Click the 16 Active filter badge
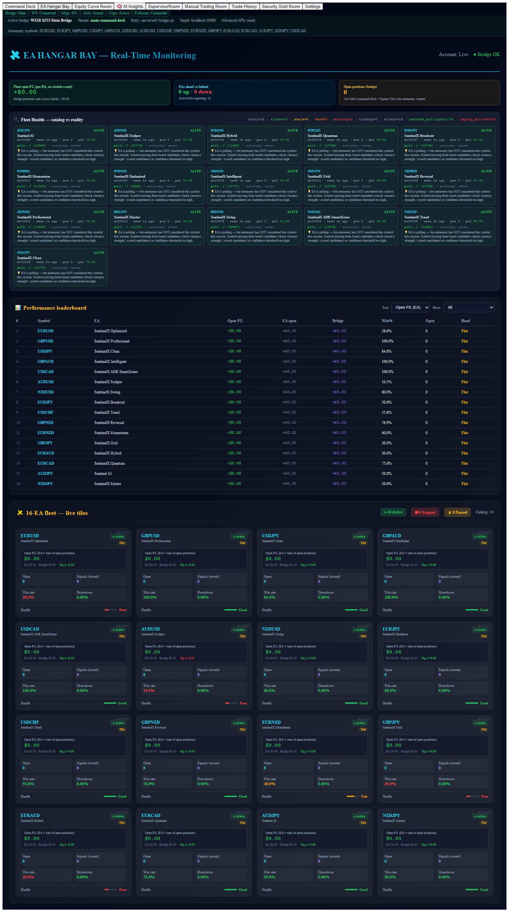Image resolution: width=509 pixels, height=916 pixels. coord(393,512)
